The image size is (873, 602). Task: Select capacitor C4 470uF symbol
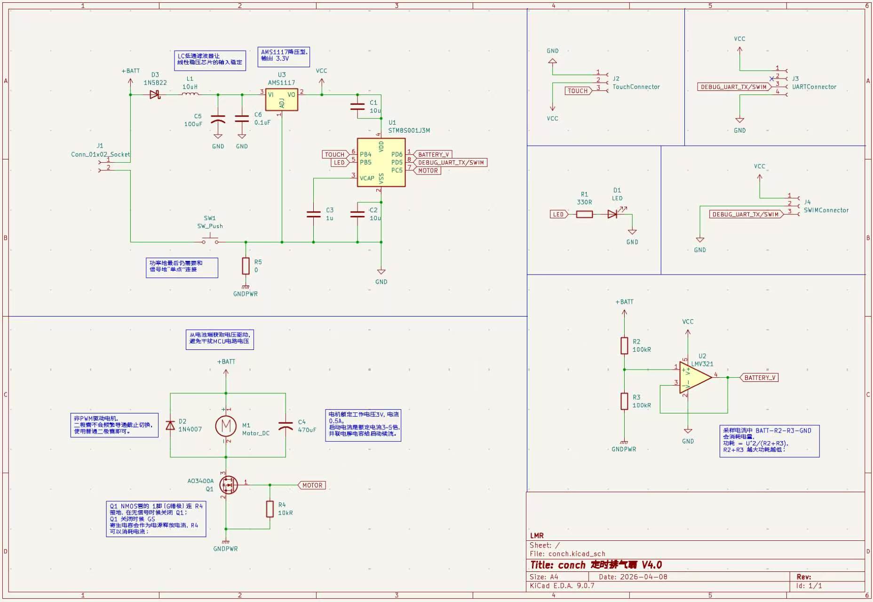[286, 426]
